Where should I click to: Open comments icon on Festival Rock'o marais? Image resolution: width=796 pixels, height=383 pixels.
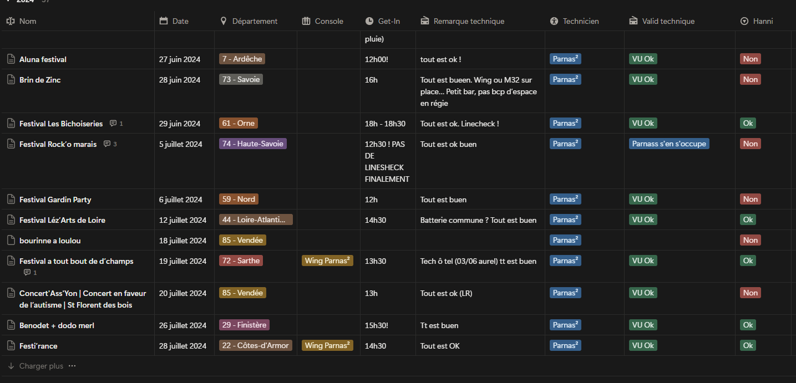(107, 144)
